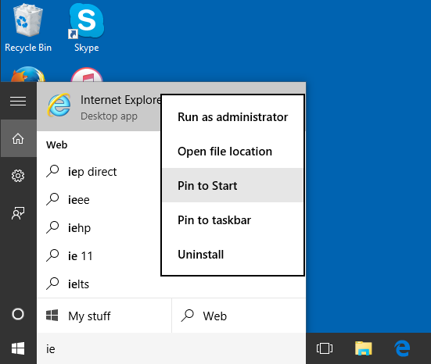Launch File Explorer from the taskbar
This screenshot has height=364, width=431.
pyautogui.click(x=364, y=348)
